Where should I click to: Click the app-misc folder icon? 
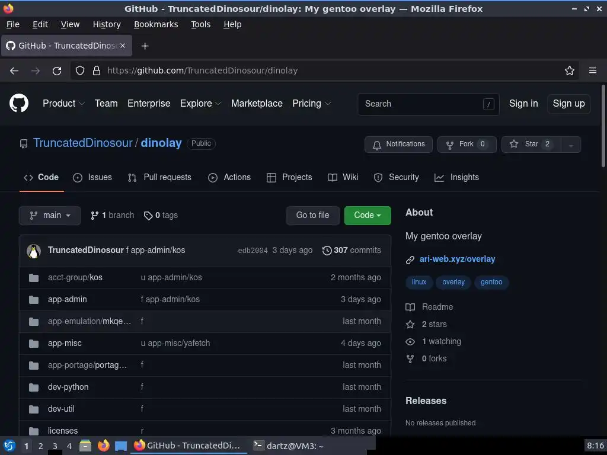click(34, 344)
